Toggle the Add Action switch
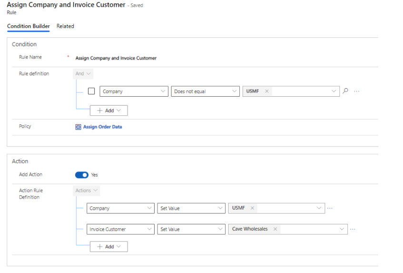Screen dimensions: 403x273 (x=82, y=175)
